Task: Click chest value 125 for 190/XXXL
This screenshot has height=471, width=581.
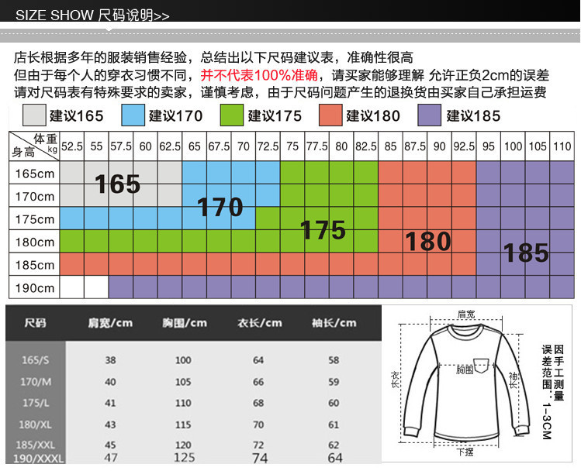Action: tap(184, 458)
